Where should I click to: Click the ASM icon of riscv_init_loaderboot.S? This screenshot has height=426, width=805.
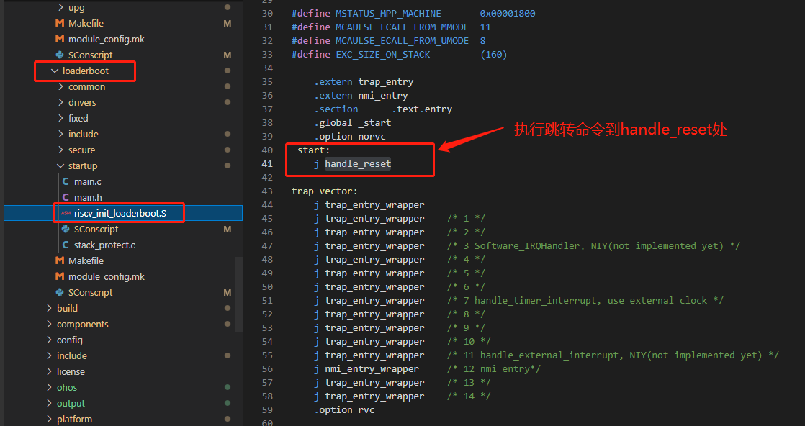(x=66, y=214)
